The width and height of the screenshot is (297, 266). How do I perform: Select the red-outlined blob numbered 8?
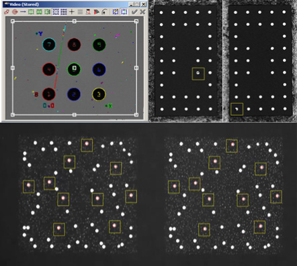coord(74,45)
